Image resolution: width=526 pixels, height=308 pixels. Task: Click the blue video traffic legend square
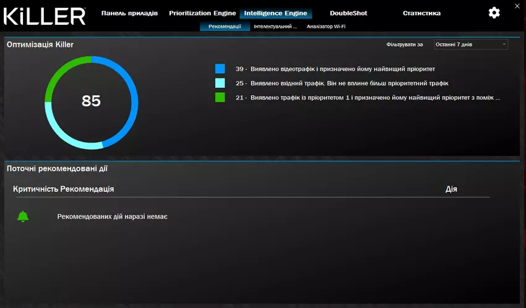point(220,69)
